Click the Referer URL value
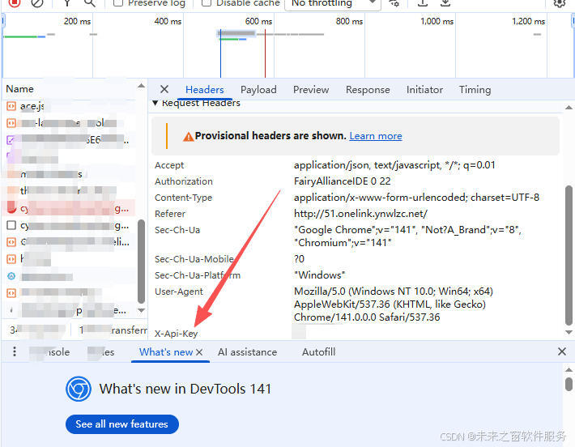575x447 pixels. [x=360, y=214]
